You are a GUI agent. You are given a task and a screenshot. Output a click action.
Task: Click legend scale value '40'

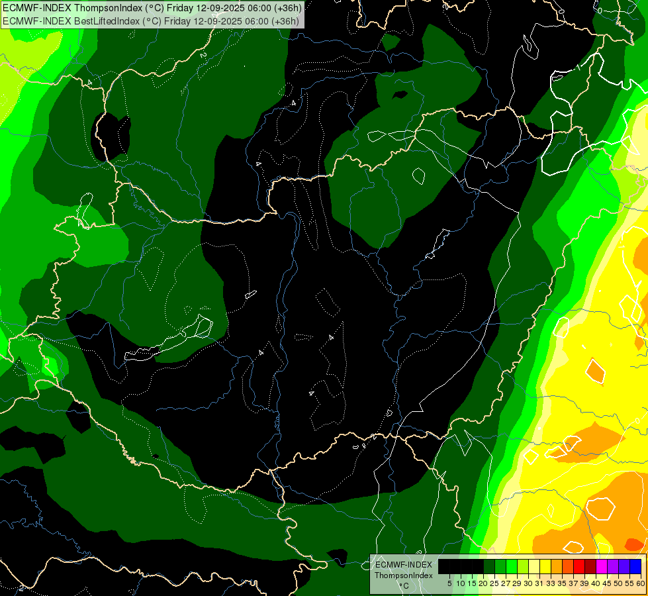596,583
